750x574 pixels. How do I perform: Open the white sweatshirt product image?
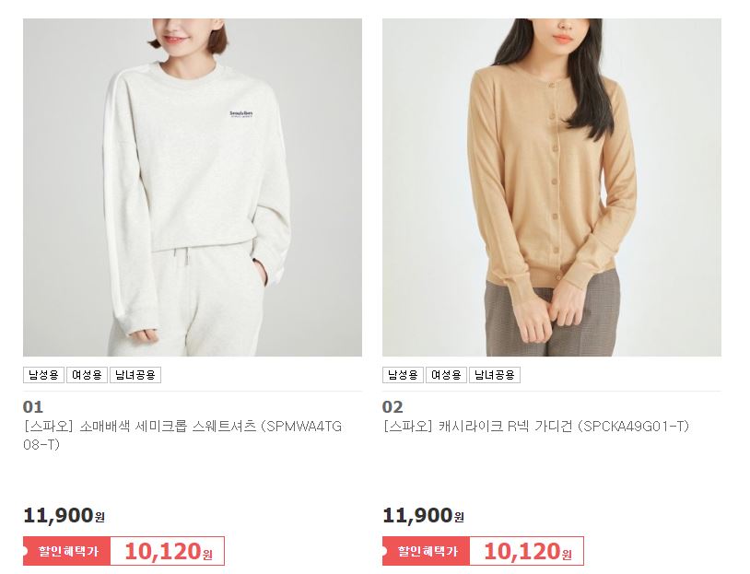point(193,187)
